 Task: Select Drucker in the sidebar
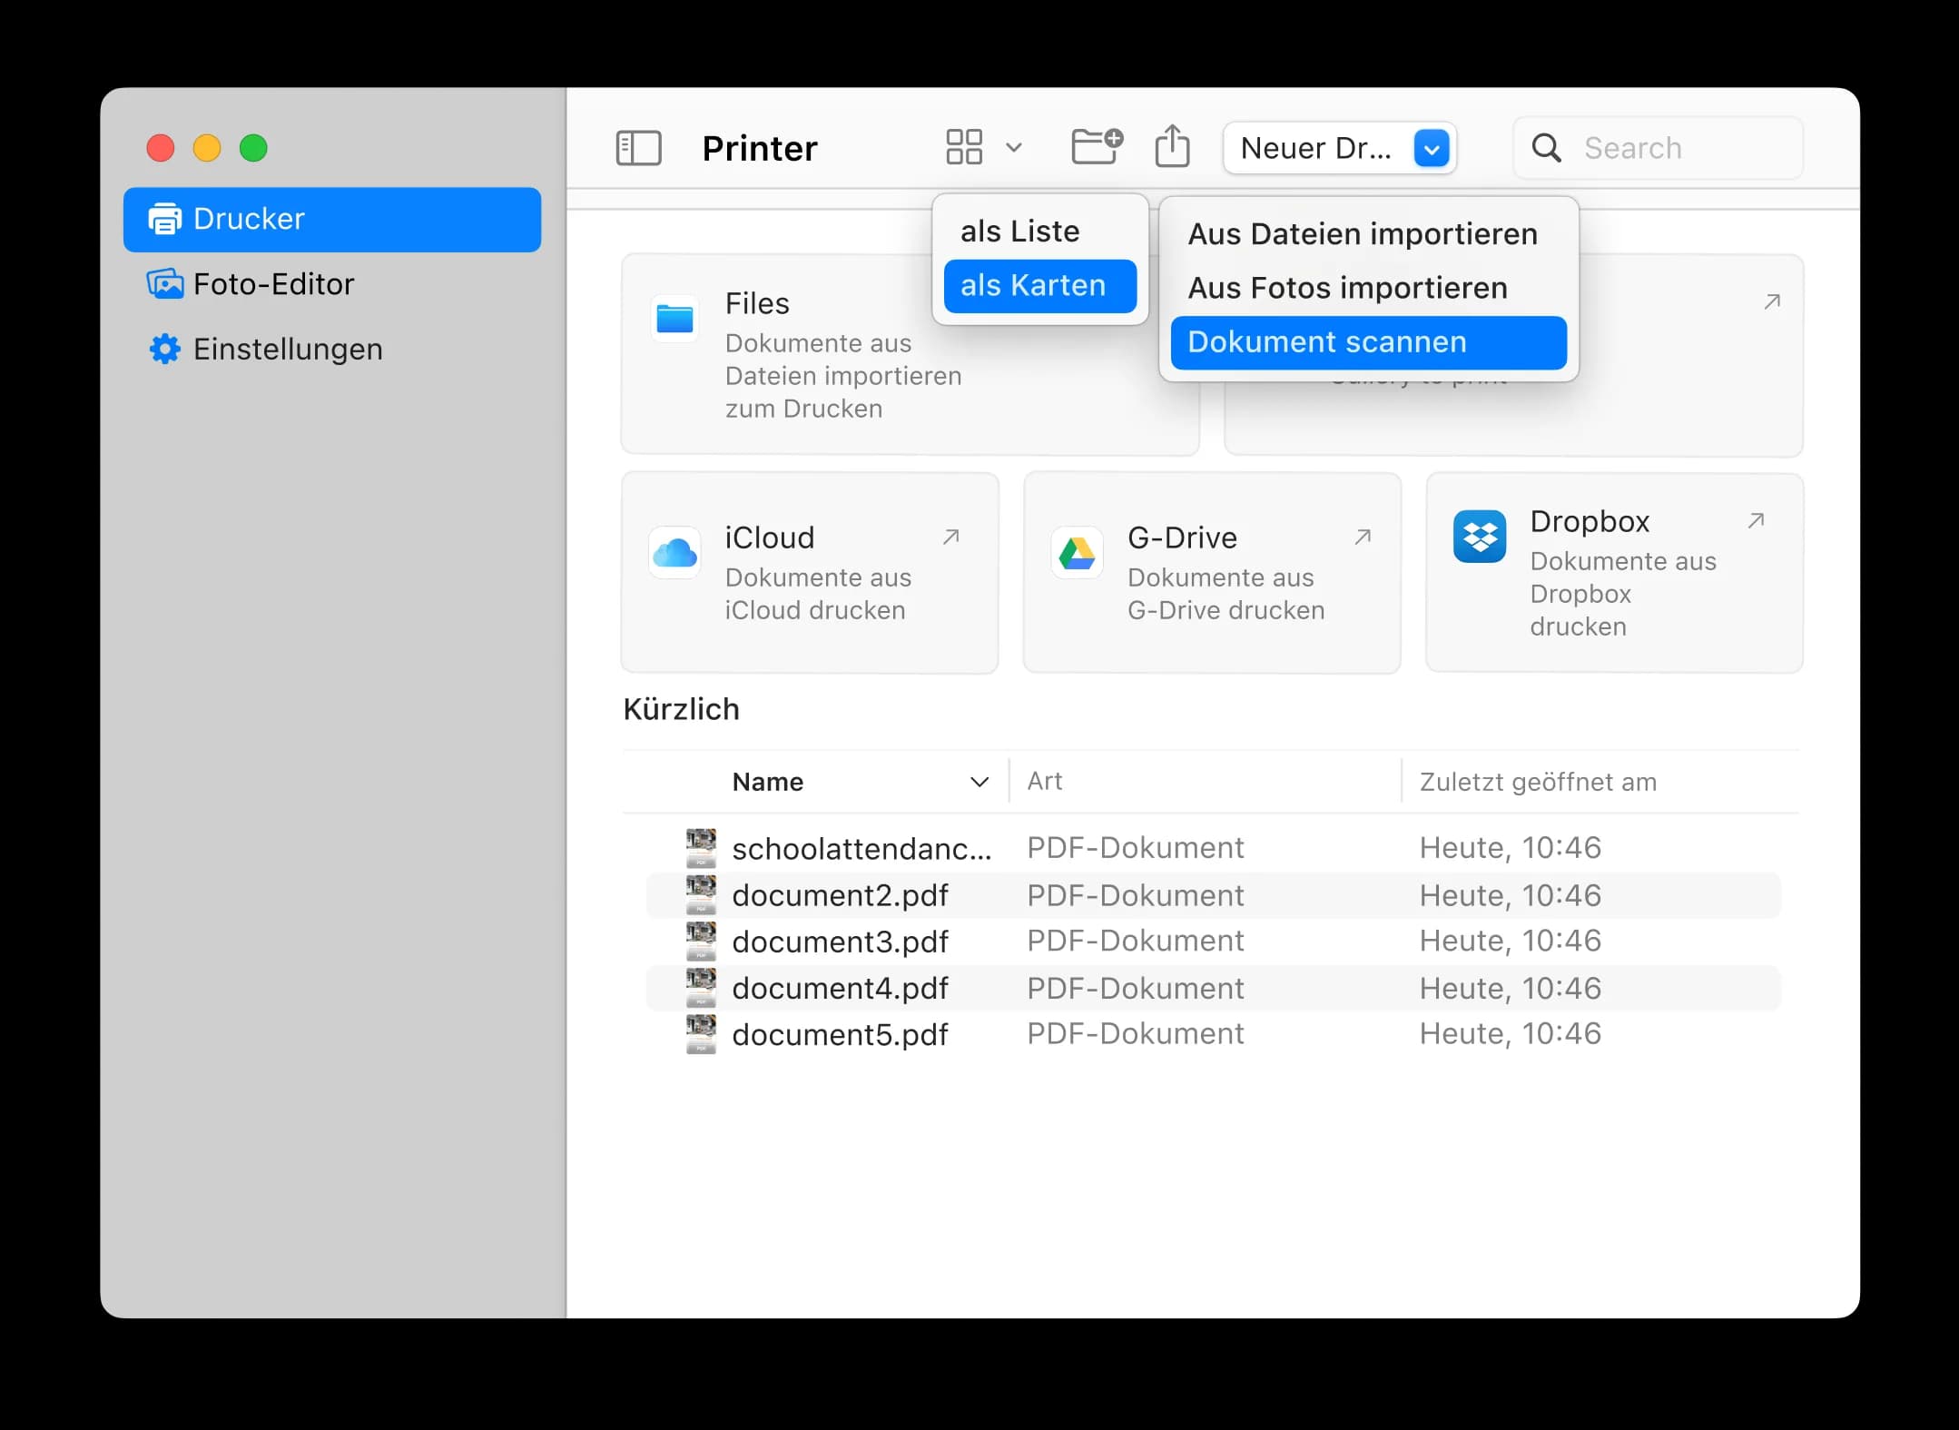332,220
